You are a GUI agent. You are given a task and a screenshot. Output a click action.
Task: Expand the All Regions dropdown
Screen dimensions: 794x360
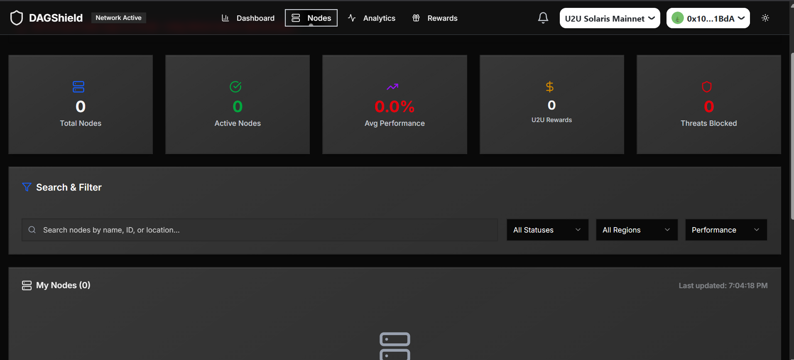(637, 230)
